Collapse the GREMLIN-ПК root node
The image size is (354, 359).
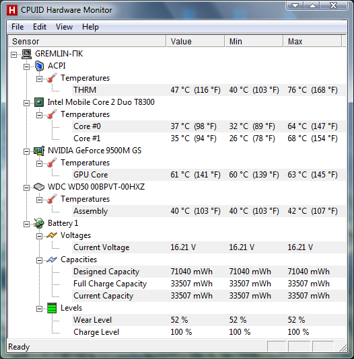tap(13, 54)
